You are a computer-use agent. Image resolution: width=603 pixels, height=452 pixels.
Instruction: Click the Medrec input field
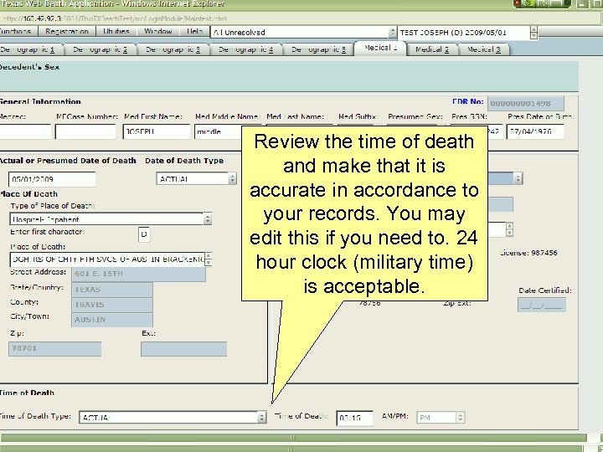point(24,131)
